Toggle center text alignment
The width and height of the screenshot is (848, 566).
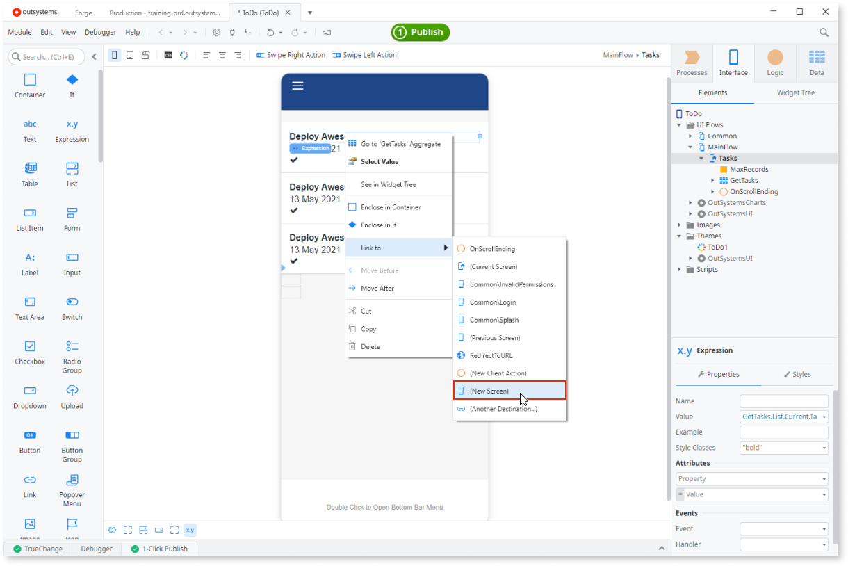tap(222, 54)
